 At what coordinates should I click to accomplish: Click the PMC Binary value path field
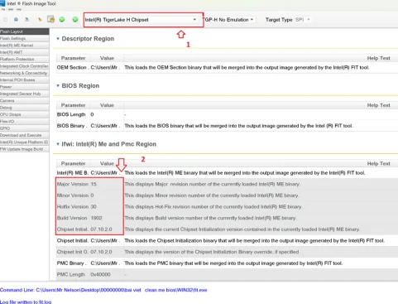point(106,263)
